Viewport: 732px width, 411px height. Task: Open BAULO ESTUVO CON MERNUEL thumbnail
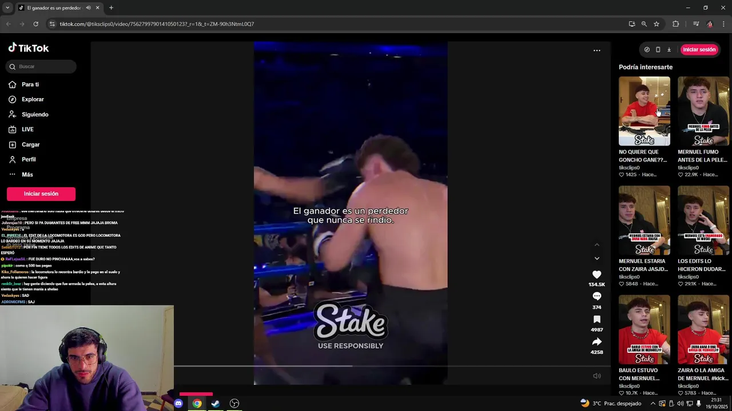tap(644, 329)
